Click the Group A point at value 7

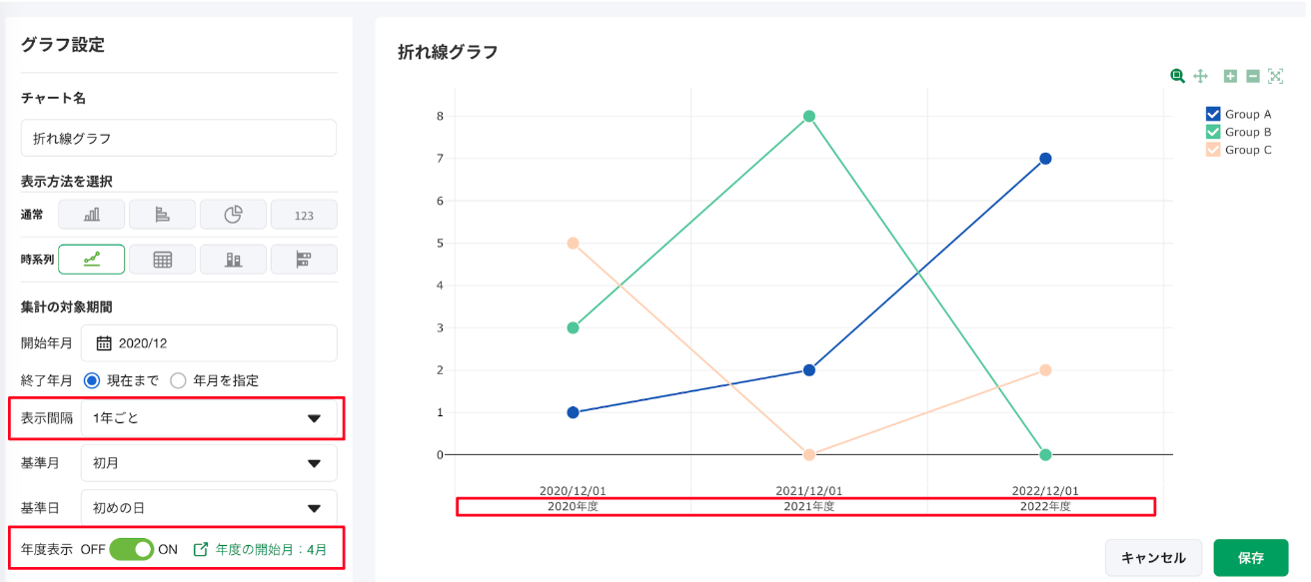click(x=1045, y=159)
